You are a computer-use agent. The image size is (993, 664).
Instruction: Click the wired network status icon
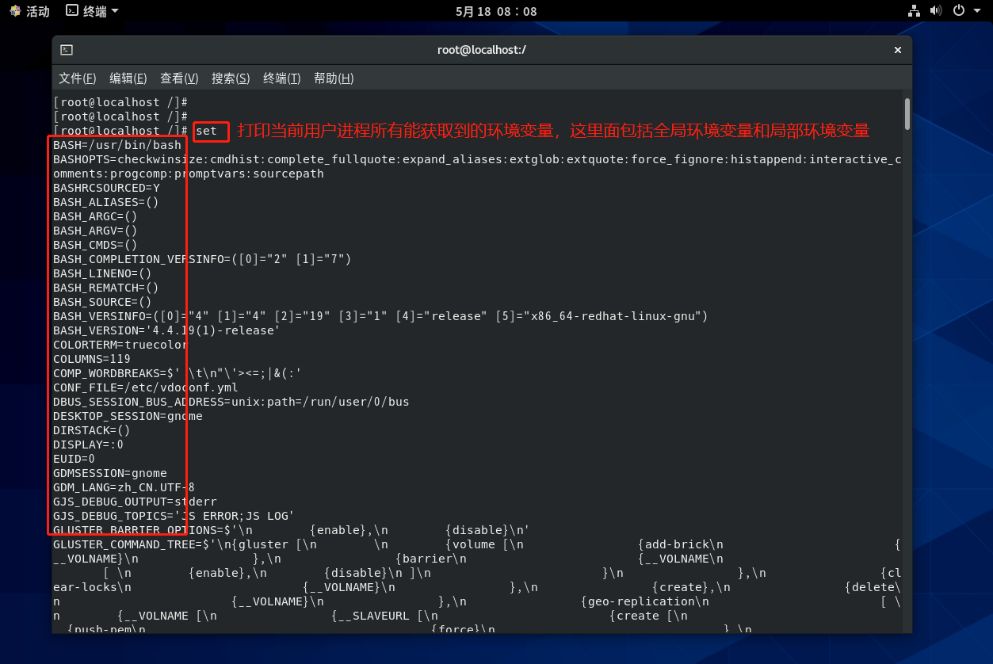click(914, 11)
